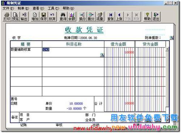The width and height of the screenshot is (181, 133).
Task: Open the 帮助(H) menu
Action: 68,8
